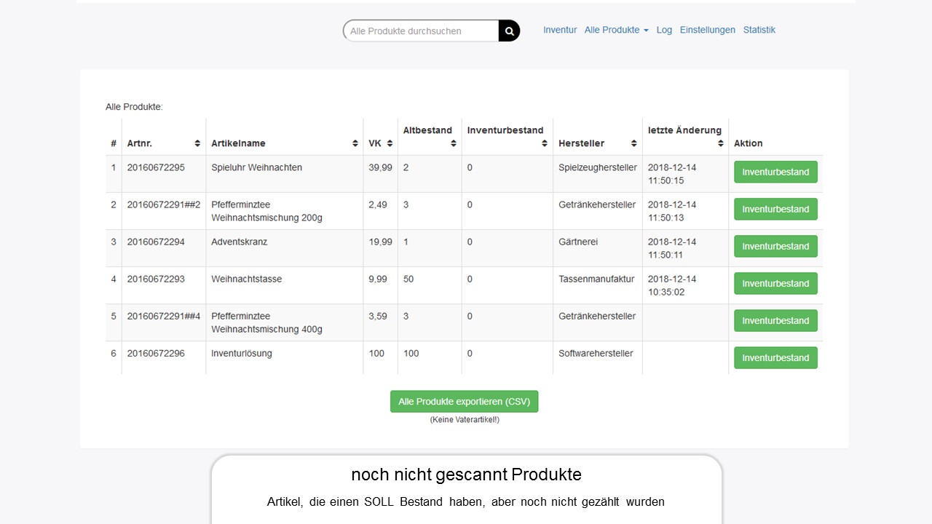Expand the Alle Produkte dropdown menu
The height and width of the screenshot is (524, 932).
(x=616, y=30)
